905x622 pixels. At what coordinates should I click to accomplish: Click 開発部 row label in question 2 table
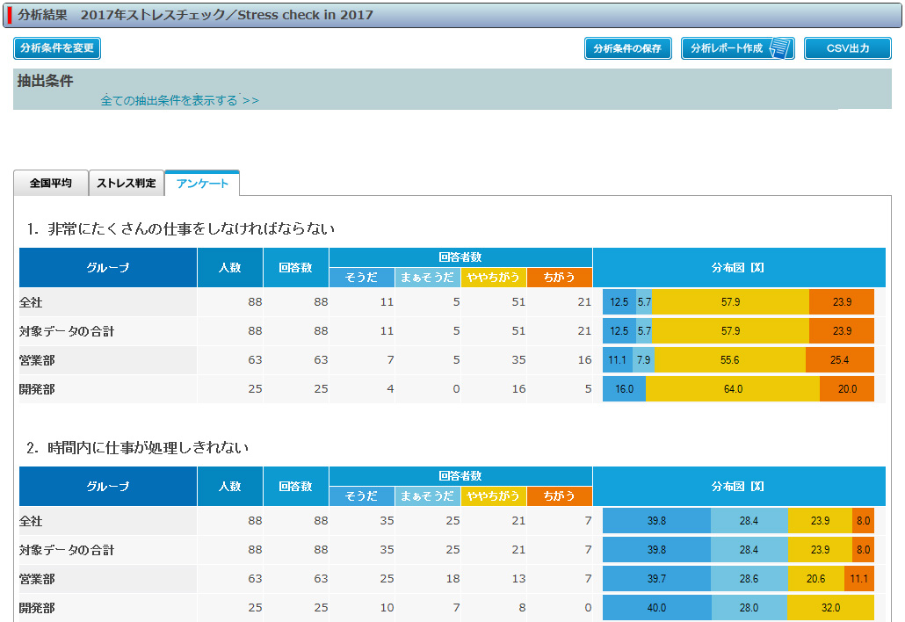click(37, 608)
